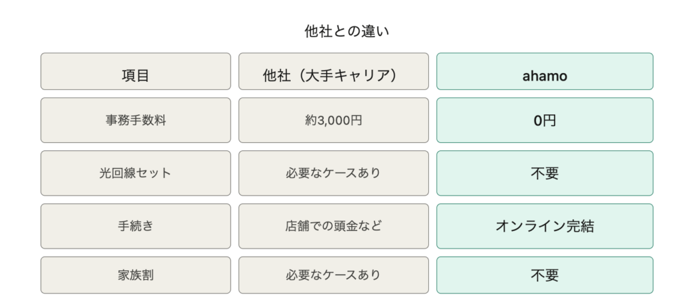Click the 事務手数料 row label
This screenshot has height=306, width=694.
coord(135,121)
